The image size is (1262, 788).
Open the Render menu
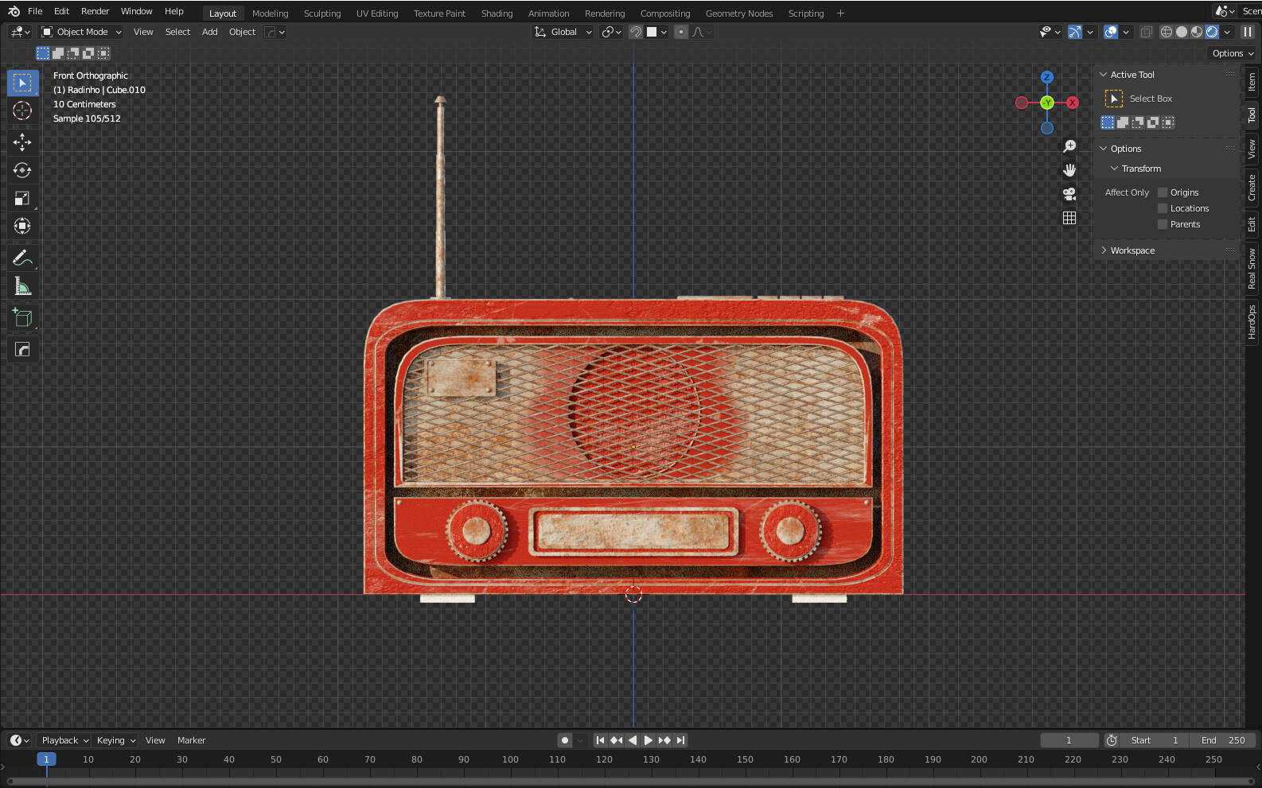tap(95, 11)
